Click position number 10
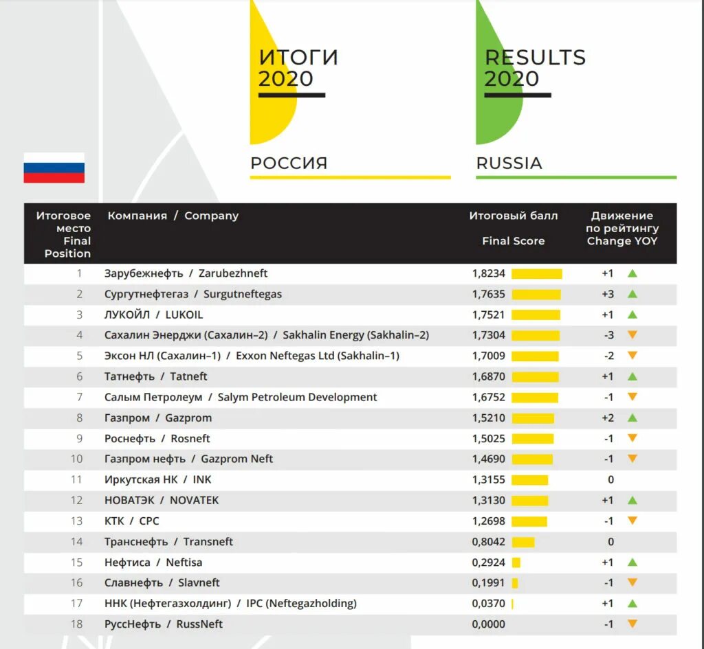Image resolution: width=704 pixels, height=649 pixels. click(77, 459)
